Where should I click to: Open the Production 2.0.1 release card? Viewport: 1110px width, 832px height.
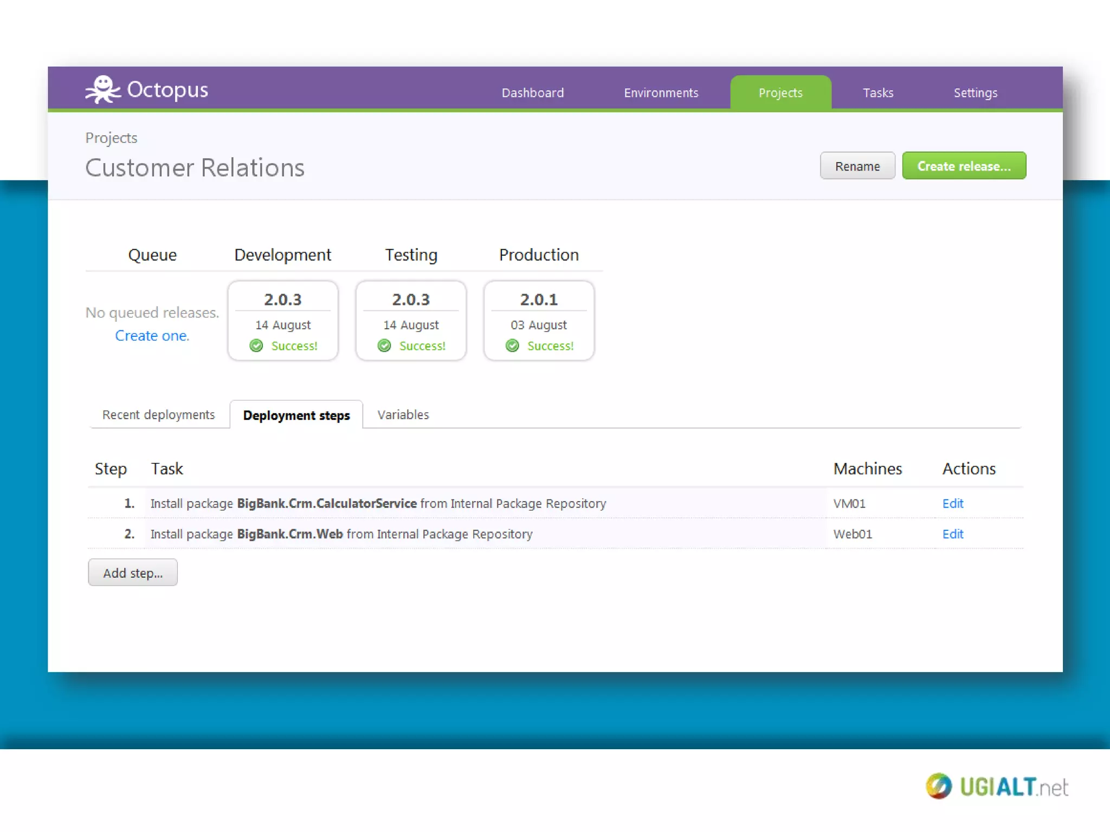538,320
